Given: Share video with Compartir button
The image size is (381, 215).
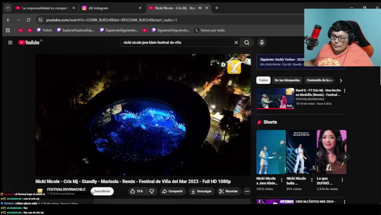Looking at the screenshot, I should pos(172,191).
